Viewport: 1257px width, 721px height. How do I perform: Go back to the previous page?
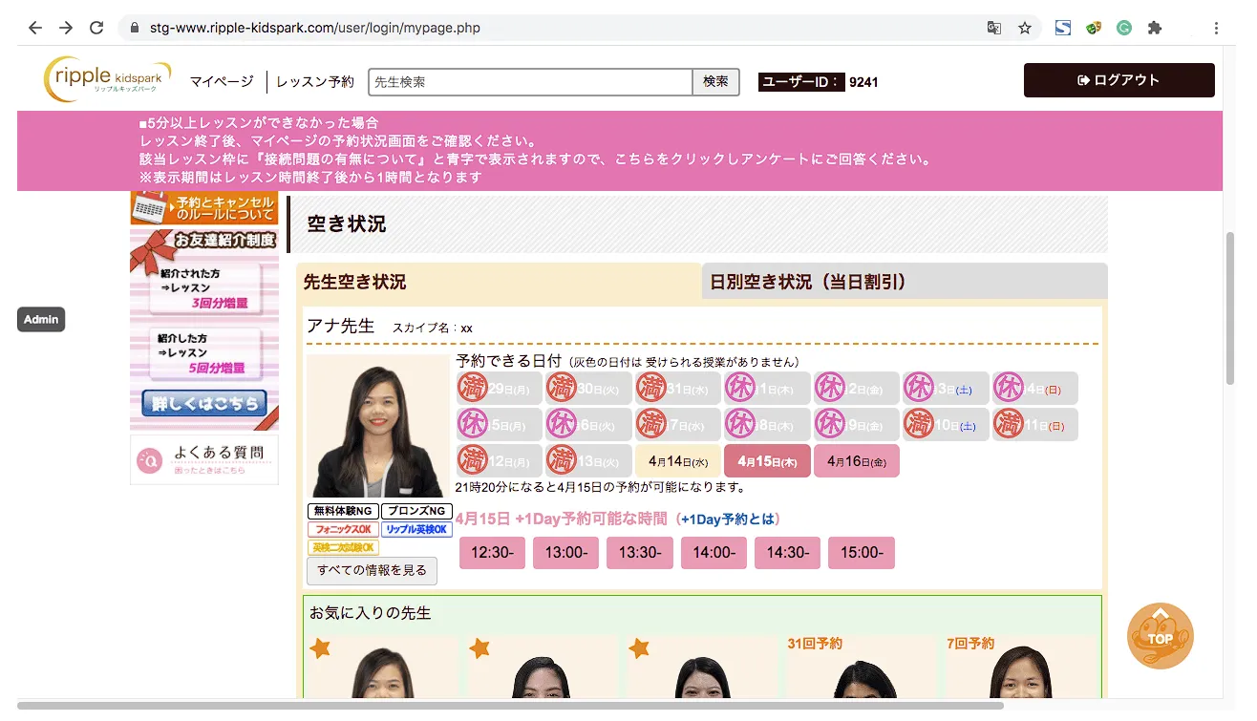(35, 28)
